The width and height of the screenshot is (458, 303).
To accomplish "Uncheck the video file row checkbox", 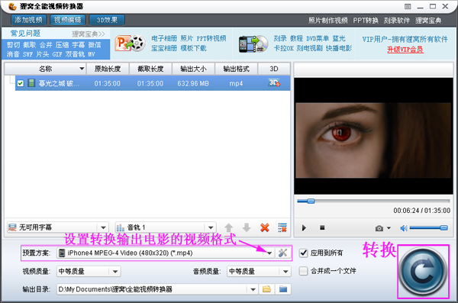I will [20, 83].
